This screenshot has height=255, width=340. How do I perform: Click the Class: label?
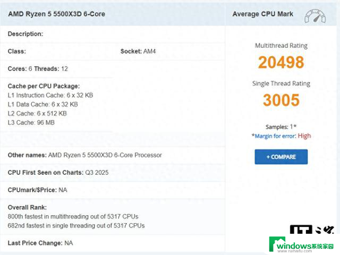pos(16,52)
